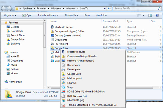Image resolution: width=163 pixels, height=108 pixels.
Task: Choose Desktop (create shortcut) in context menu
Action: (x=93, y=60)
